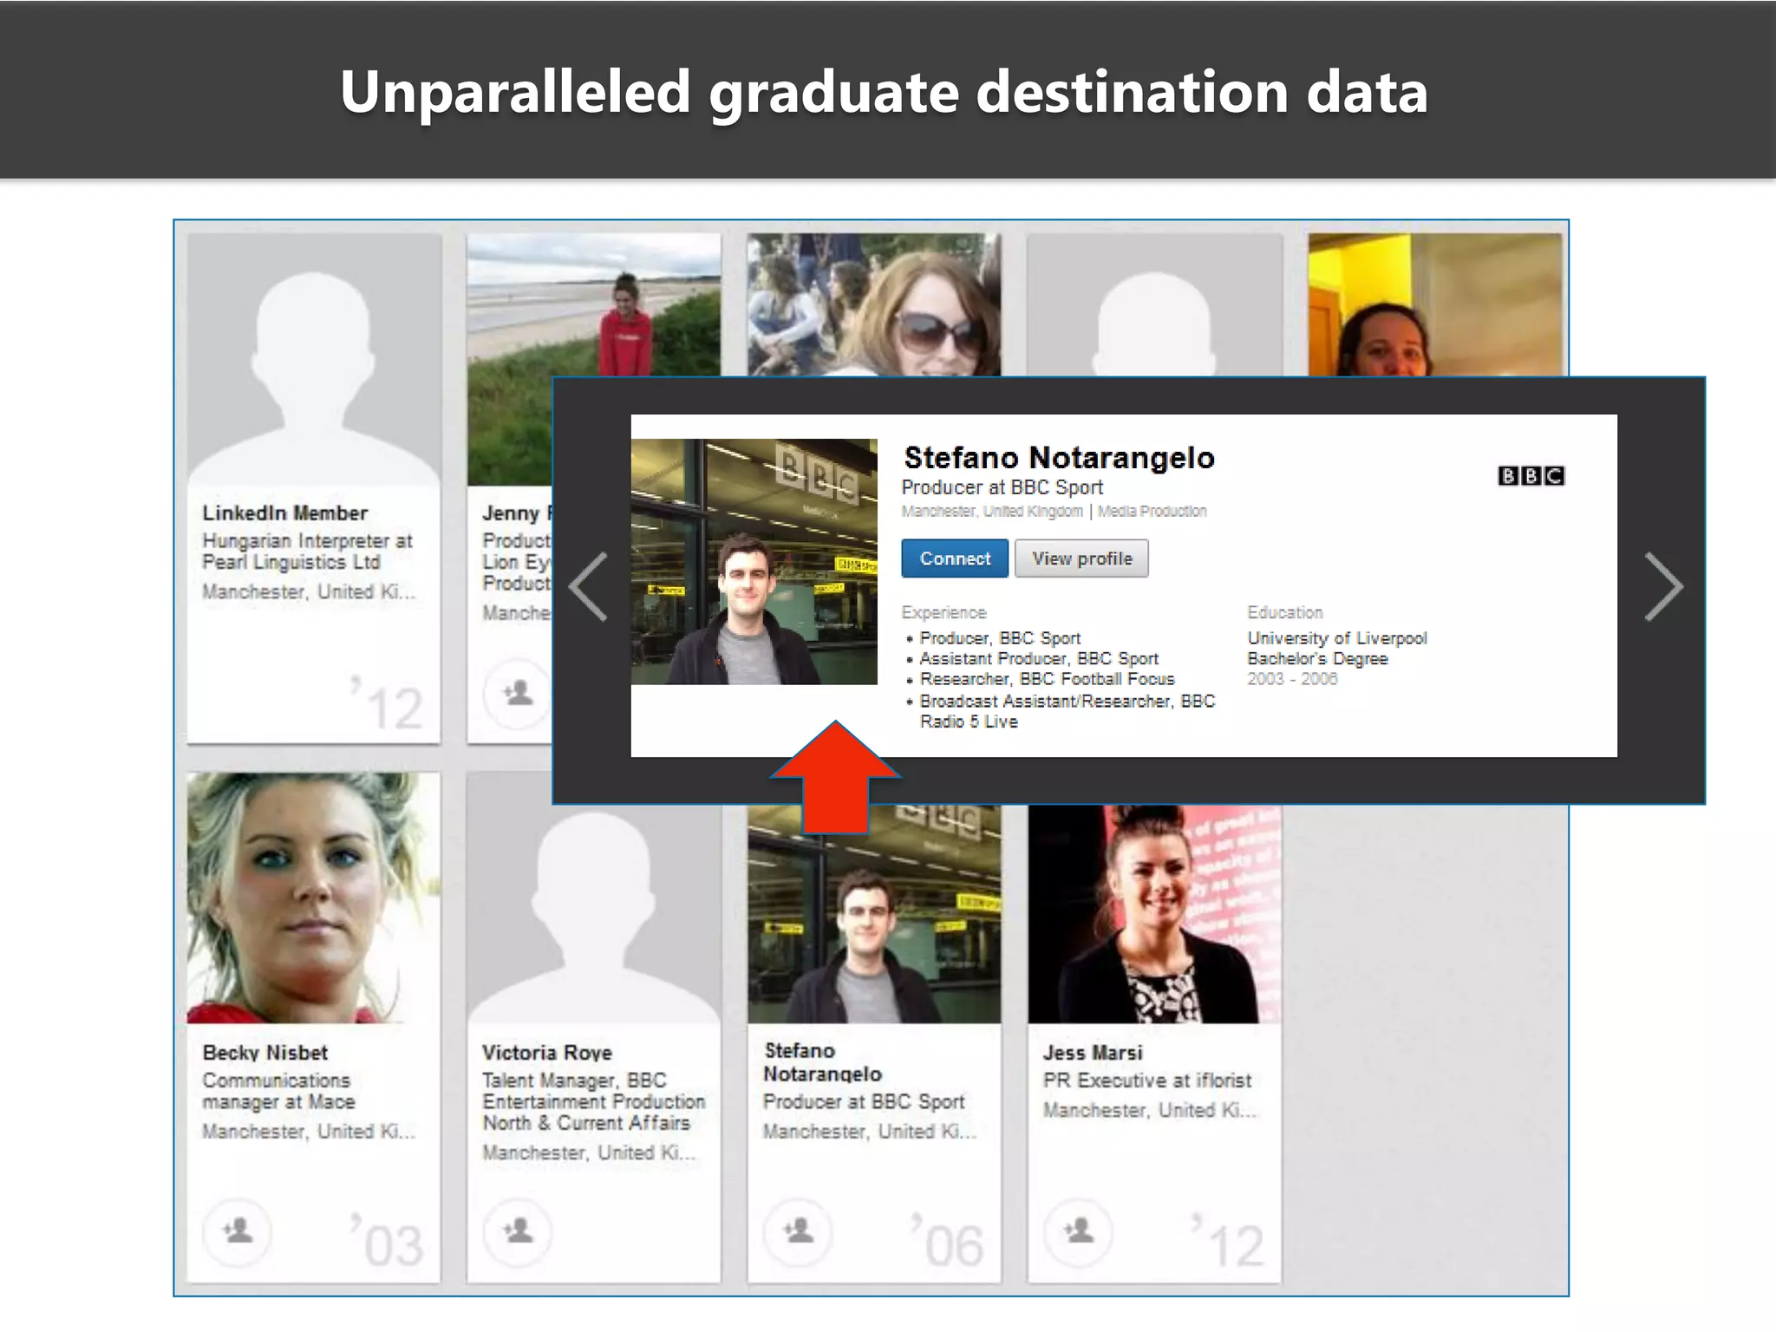
Task: Add Becky Nisbet as connection icon
Action: tap(237, 1231)
